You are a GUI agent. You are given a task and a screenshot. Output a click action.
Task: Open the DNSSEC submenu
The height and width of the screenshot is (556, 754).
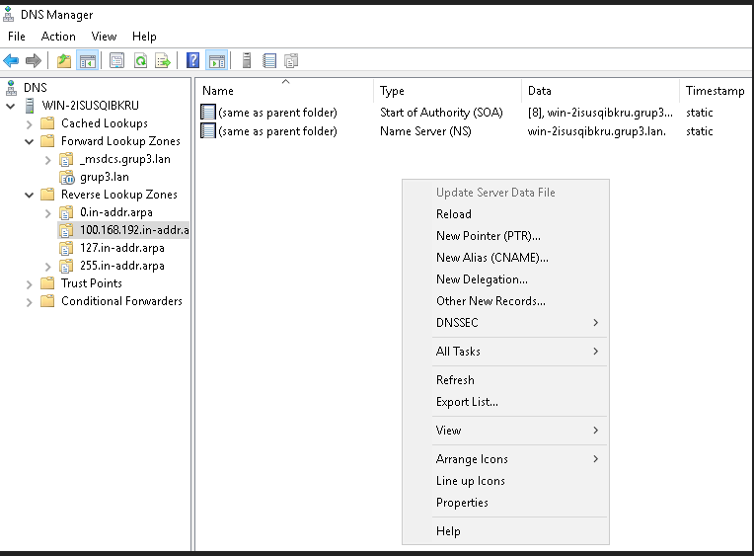click(x=505, y=323)
